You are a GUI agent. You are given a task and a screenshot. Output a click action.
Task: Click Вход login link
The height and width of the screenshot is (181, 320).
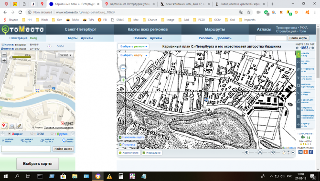33,38
